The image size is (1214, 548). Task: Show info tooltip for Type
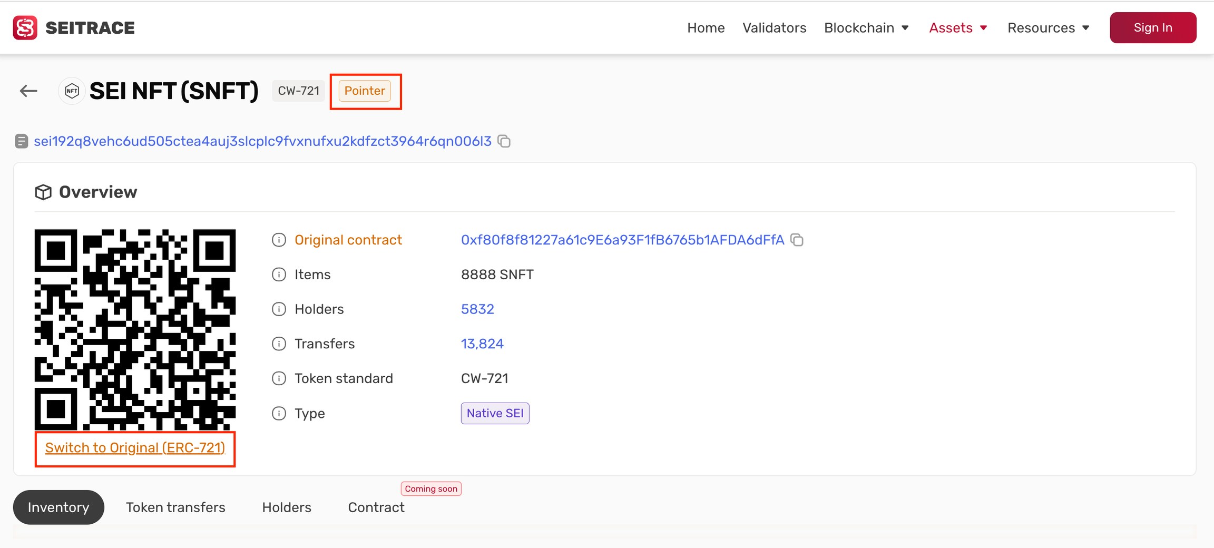tap(279, 413)
